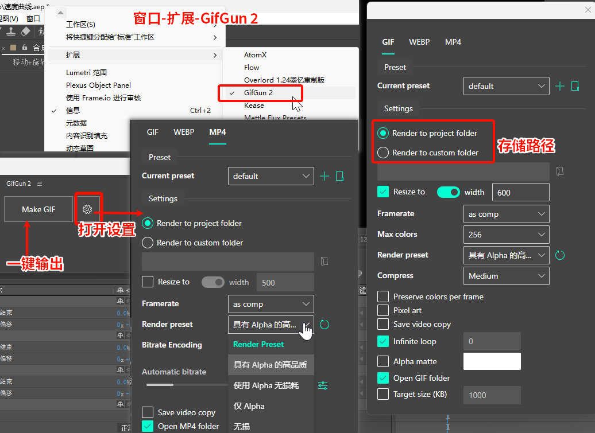
Task: Select Render to project folder in GIF panel
Action: [383, 133]
